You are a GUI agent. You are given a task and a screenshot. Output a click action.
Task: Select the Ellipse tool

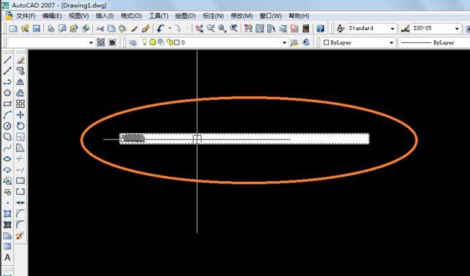7,159
